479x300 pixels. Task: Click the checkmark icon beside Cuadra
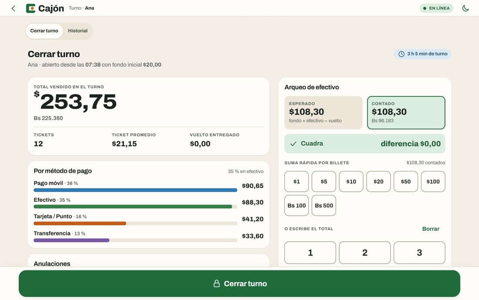[x=293, y=143]
